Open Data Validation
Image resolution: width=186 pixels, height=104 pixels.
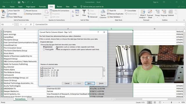click(114, 17)
